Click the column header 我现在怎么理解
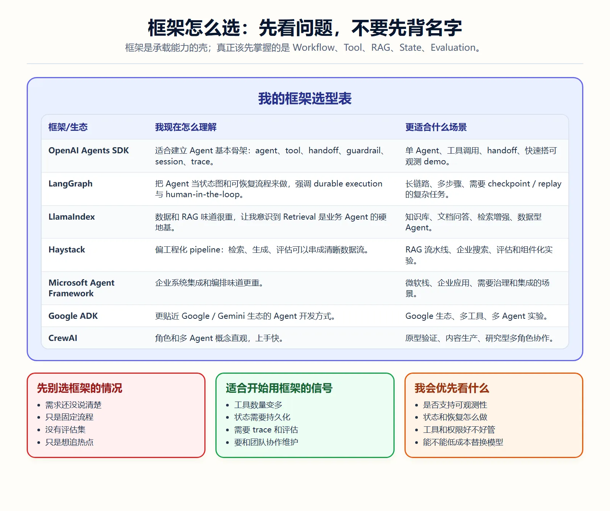 coord(186,127)
